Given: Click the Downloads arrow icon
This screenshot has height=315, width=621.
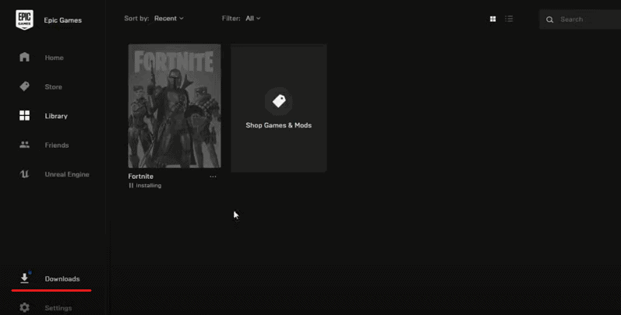Looking at the screenshot, I should (25, 278).
